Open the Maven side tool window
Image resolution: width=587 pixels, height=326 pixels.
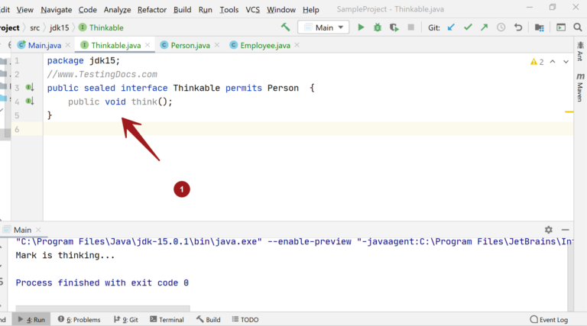[x=580, y=87]
